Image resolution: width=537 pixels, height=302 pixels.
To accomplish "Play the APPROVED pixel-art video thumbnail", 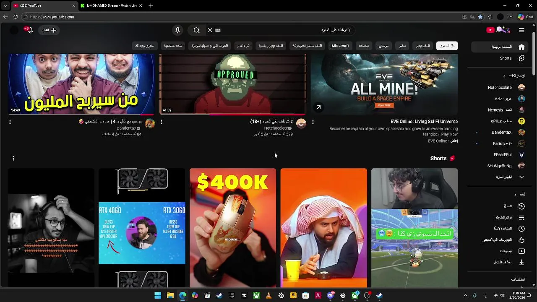I will tap(233, 84).
